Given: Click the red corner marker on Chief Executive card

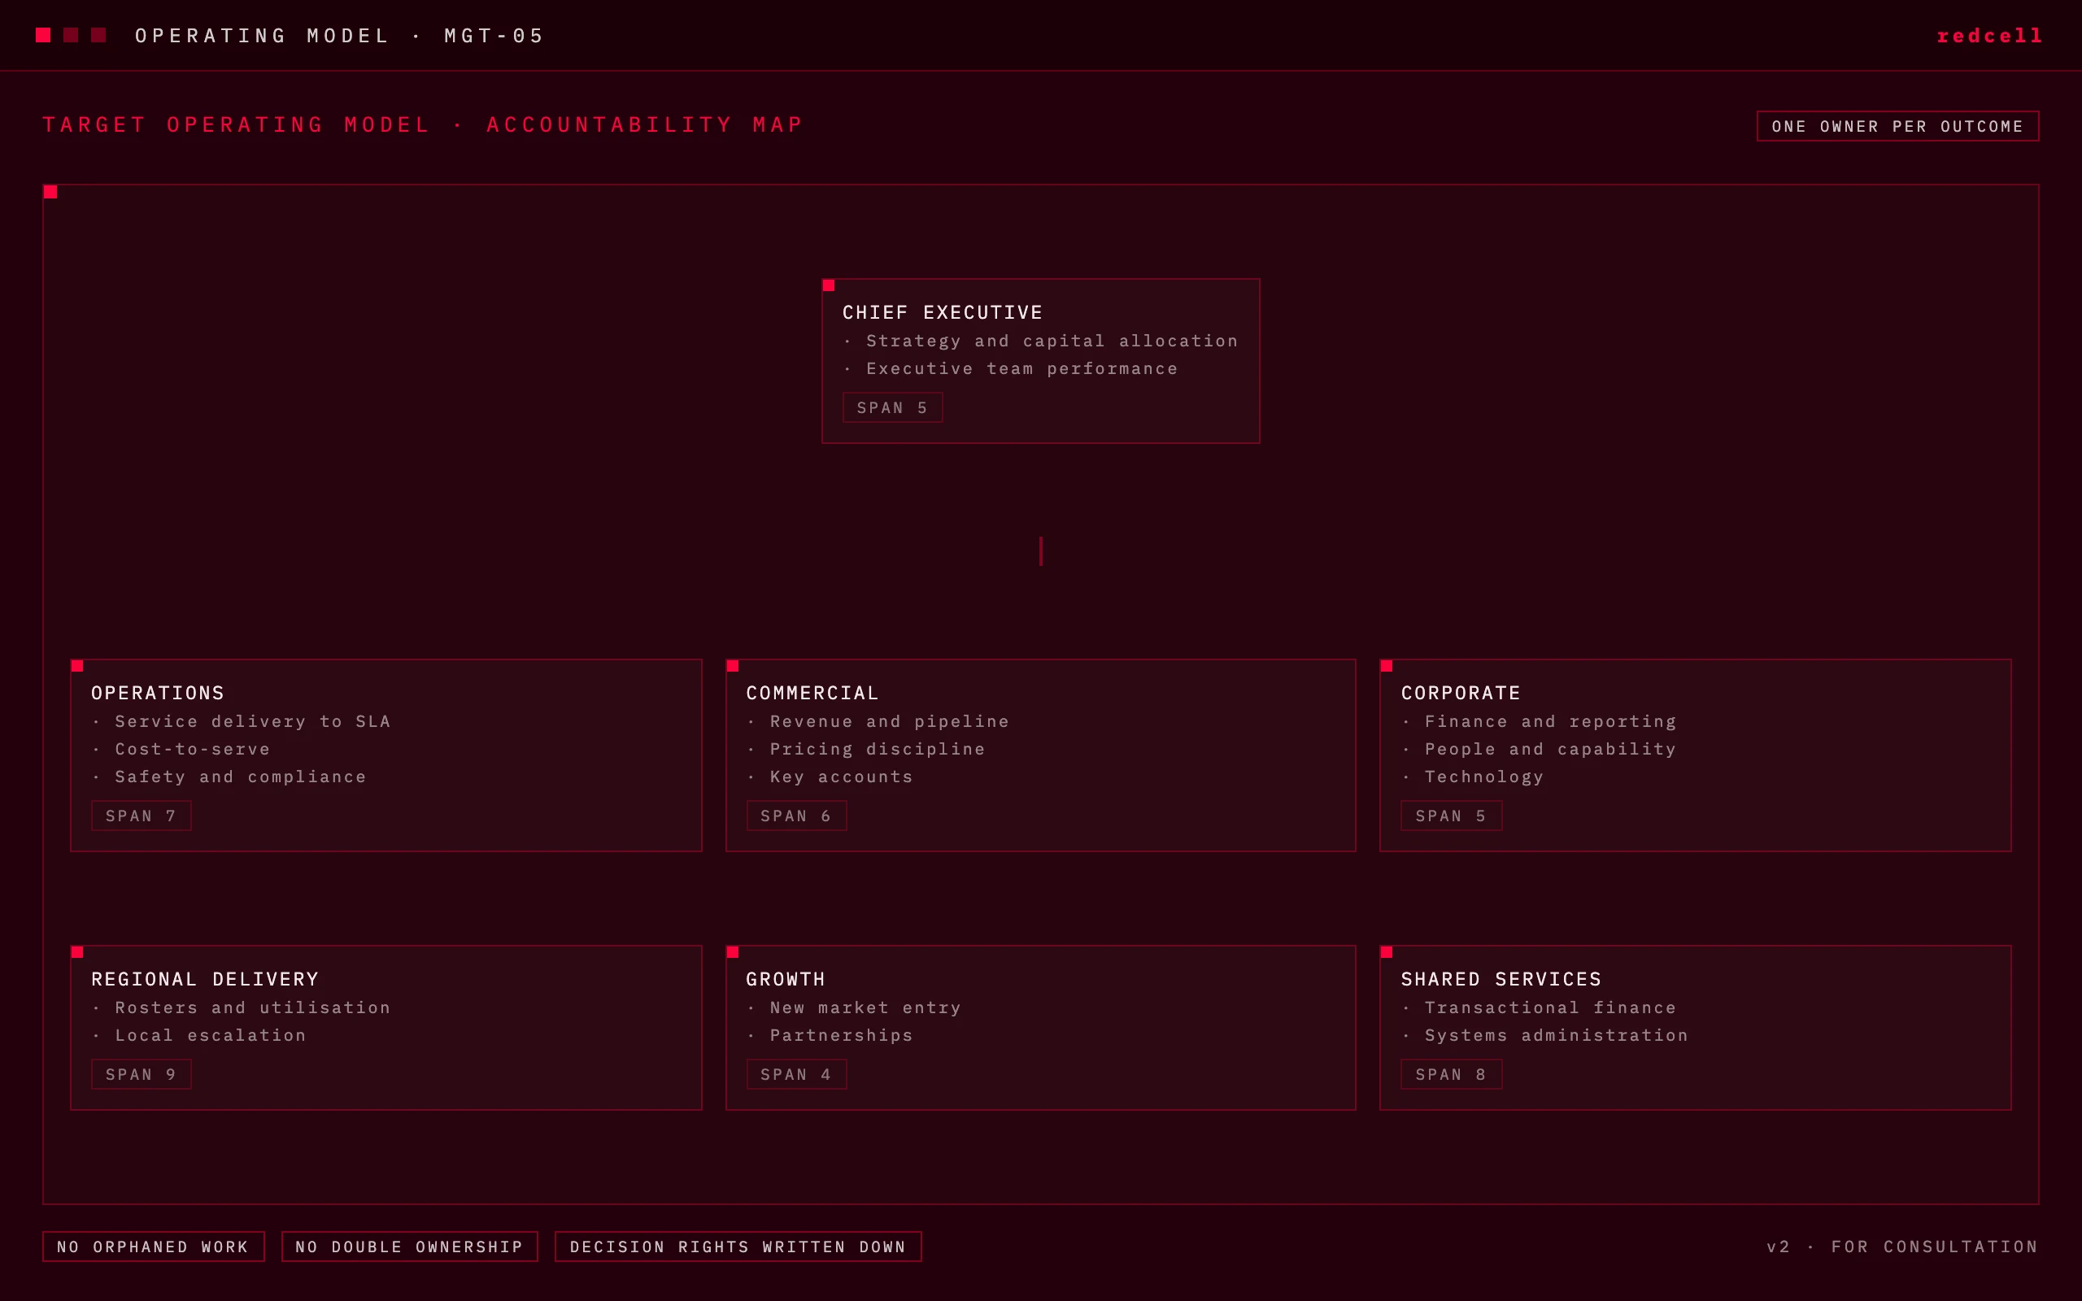Looking at the screenshot, I should pyautogui.click(x=829, y=285).
